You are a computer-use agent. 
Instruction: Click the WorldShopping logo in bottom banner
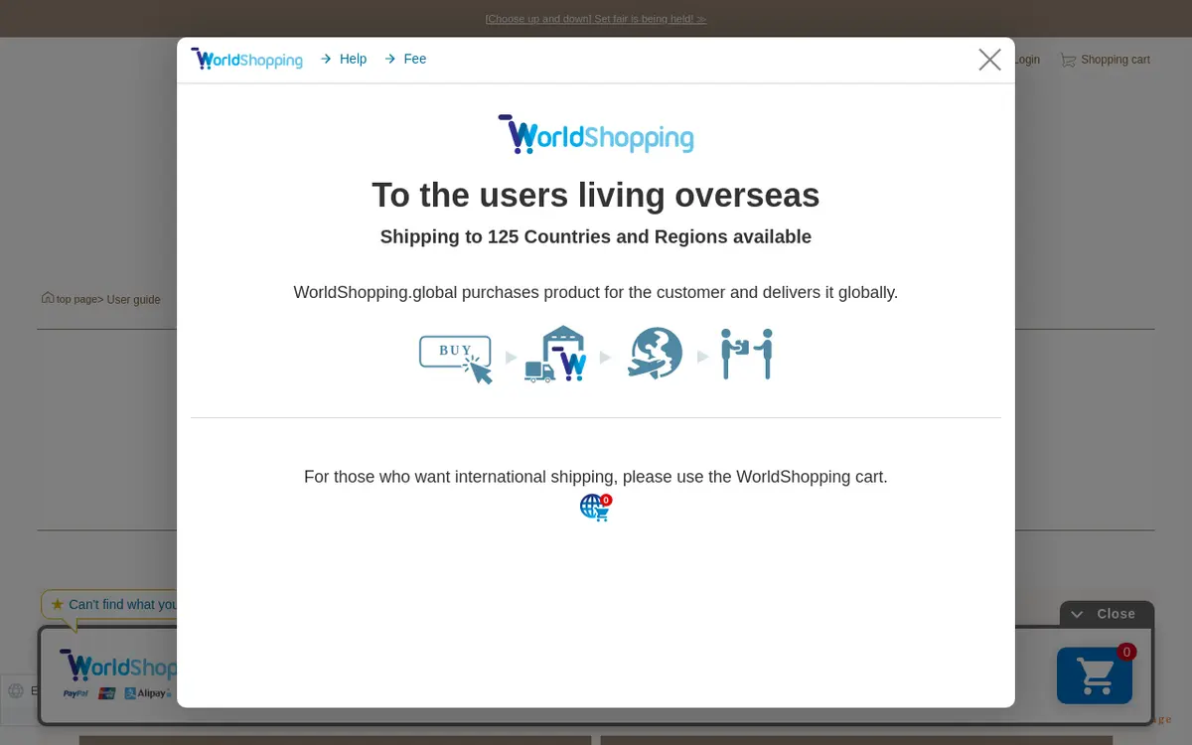117,665
